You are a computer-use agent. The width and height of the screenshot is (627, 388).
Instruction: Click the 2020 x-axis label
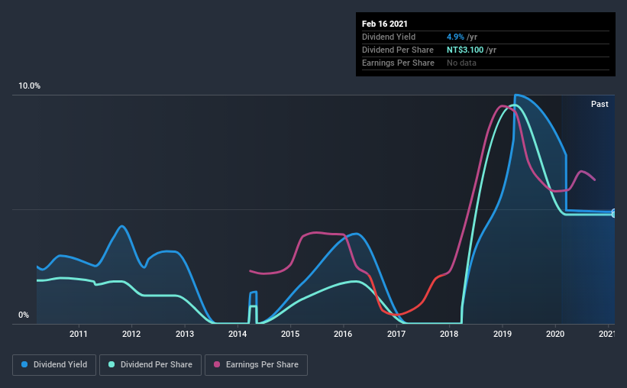coord(555,334)
